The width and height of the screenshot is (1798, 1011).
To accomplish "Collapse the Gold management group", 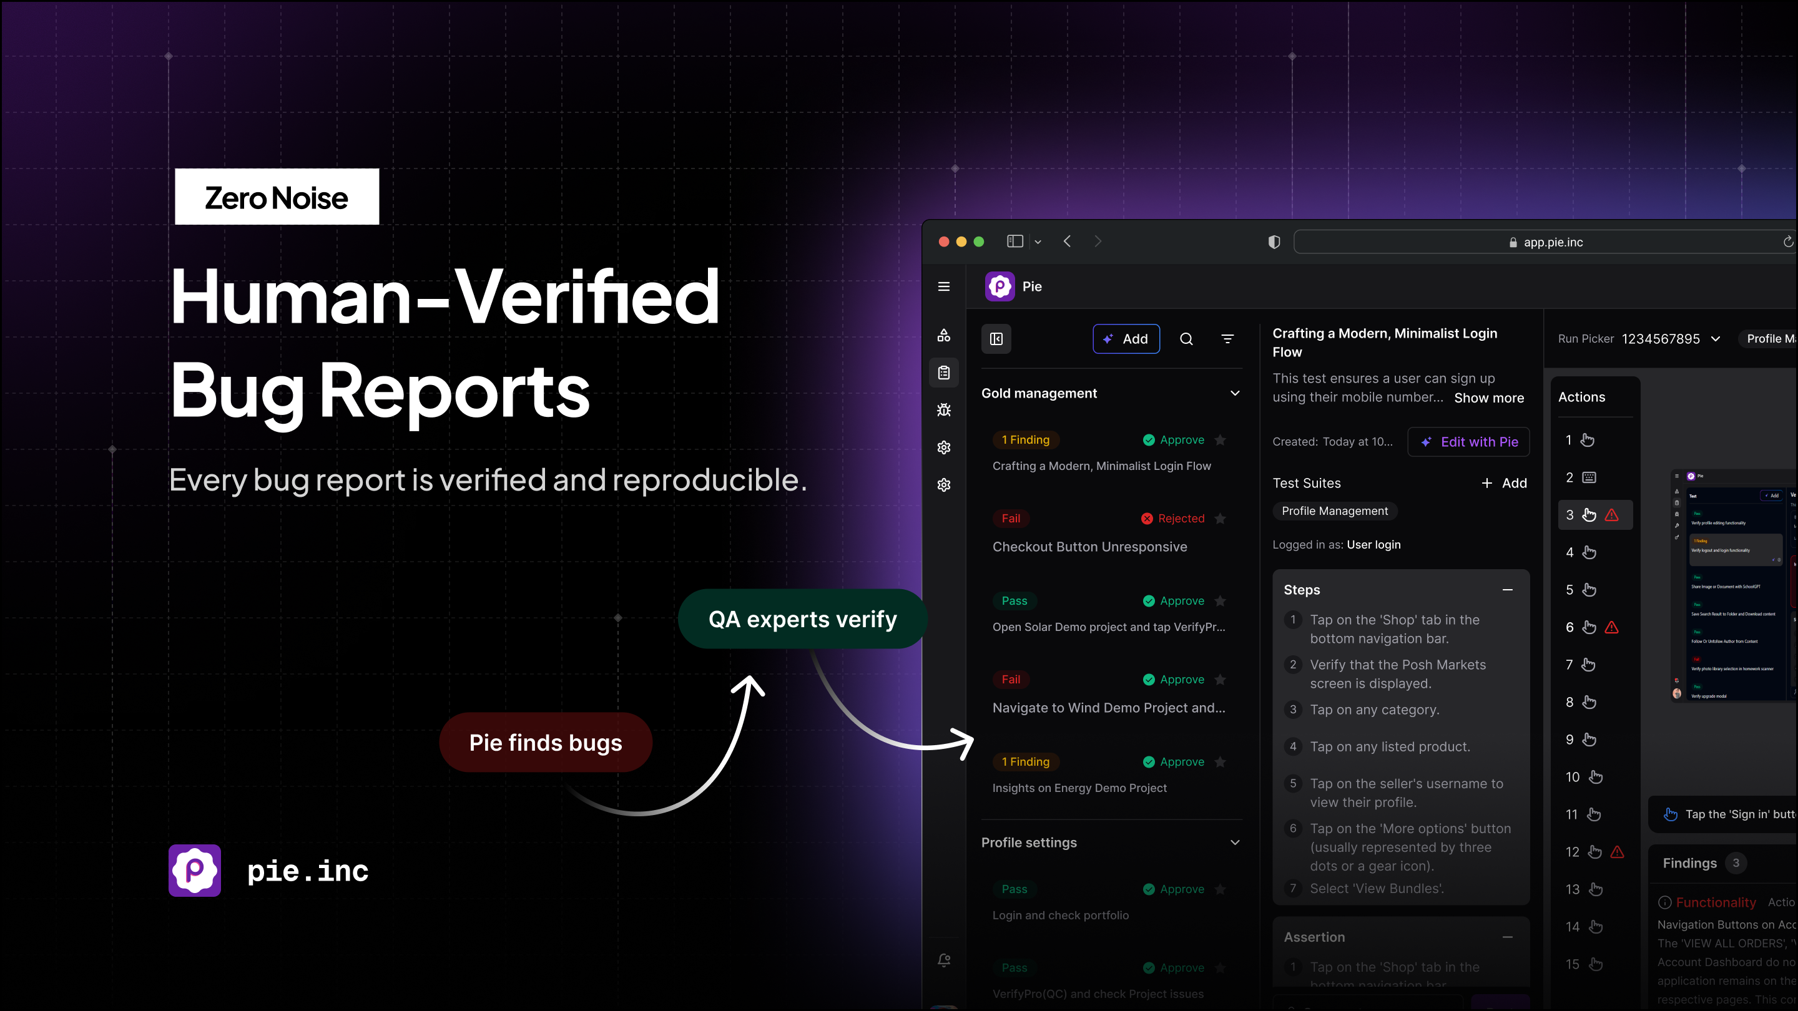I will (x=1235, y=394).
